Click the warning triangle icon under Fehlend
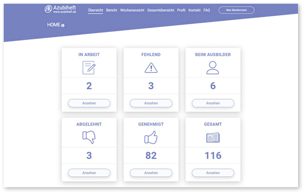This screenshot has width=305, height=194. pos(151,68)
